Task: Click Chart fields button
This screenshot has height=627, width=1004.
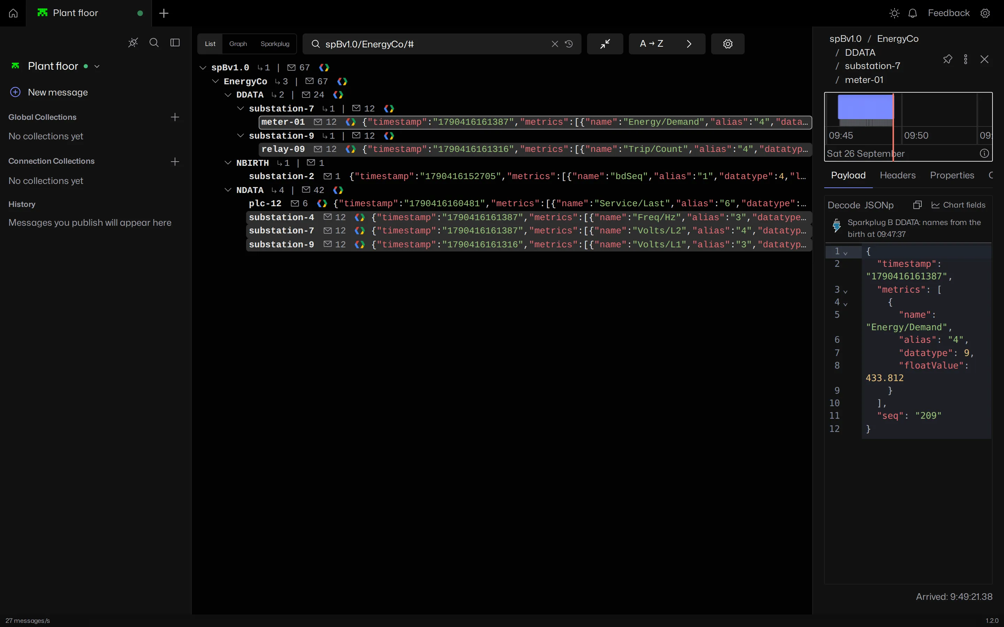Action: pos(958,205)
